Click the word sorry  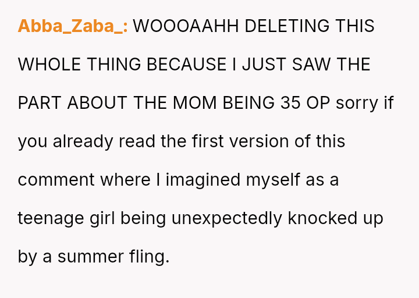357,104
